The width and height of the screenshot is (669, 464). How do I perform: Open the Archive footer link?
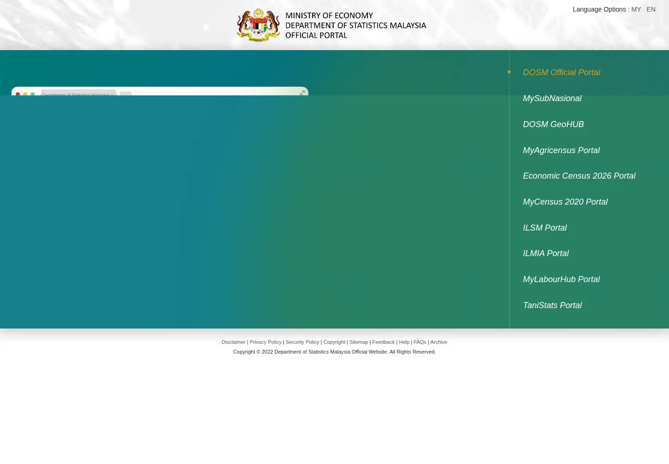(x=439, y=342)
